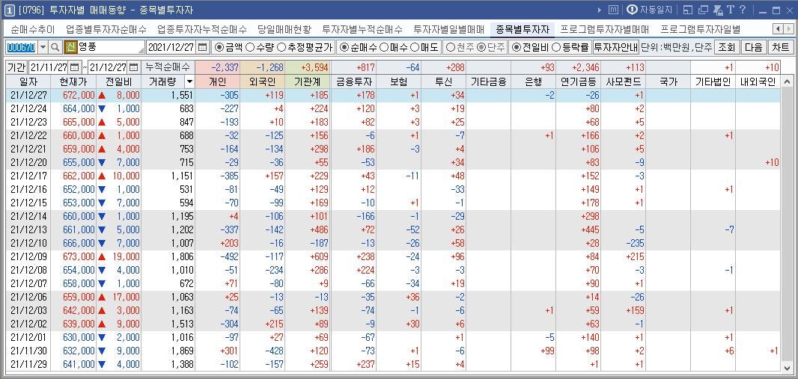Click the small play arrow in title bar
798x379 pixels.
pos(600,10)
